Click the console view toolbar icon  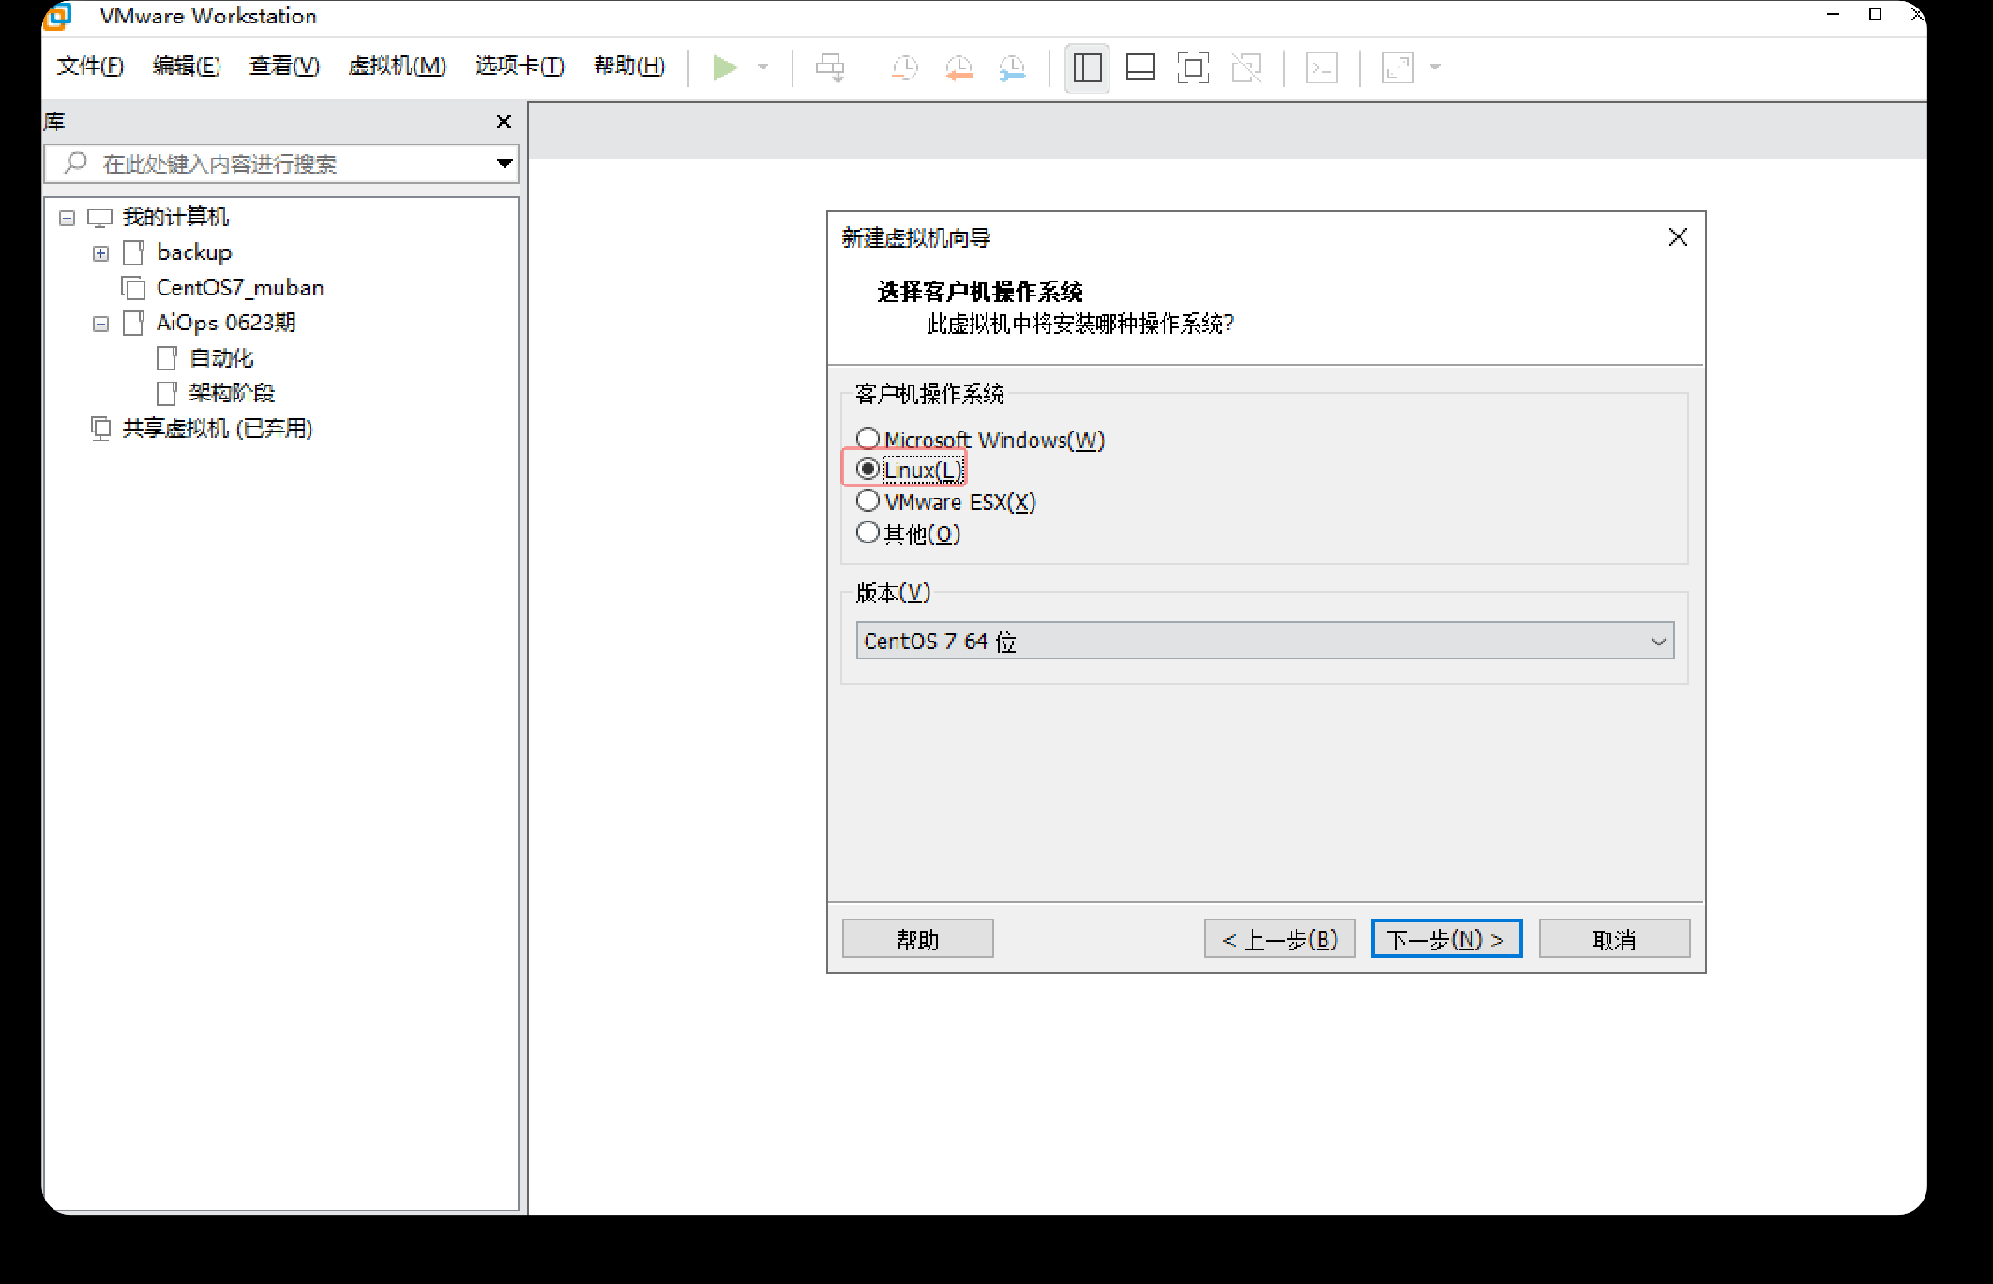(1322, 68)
